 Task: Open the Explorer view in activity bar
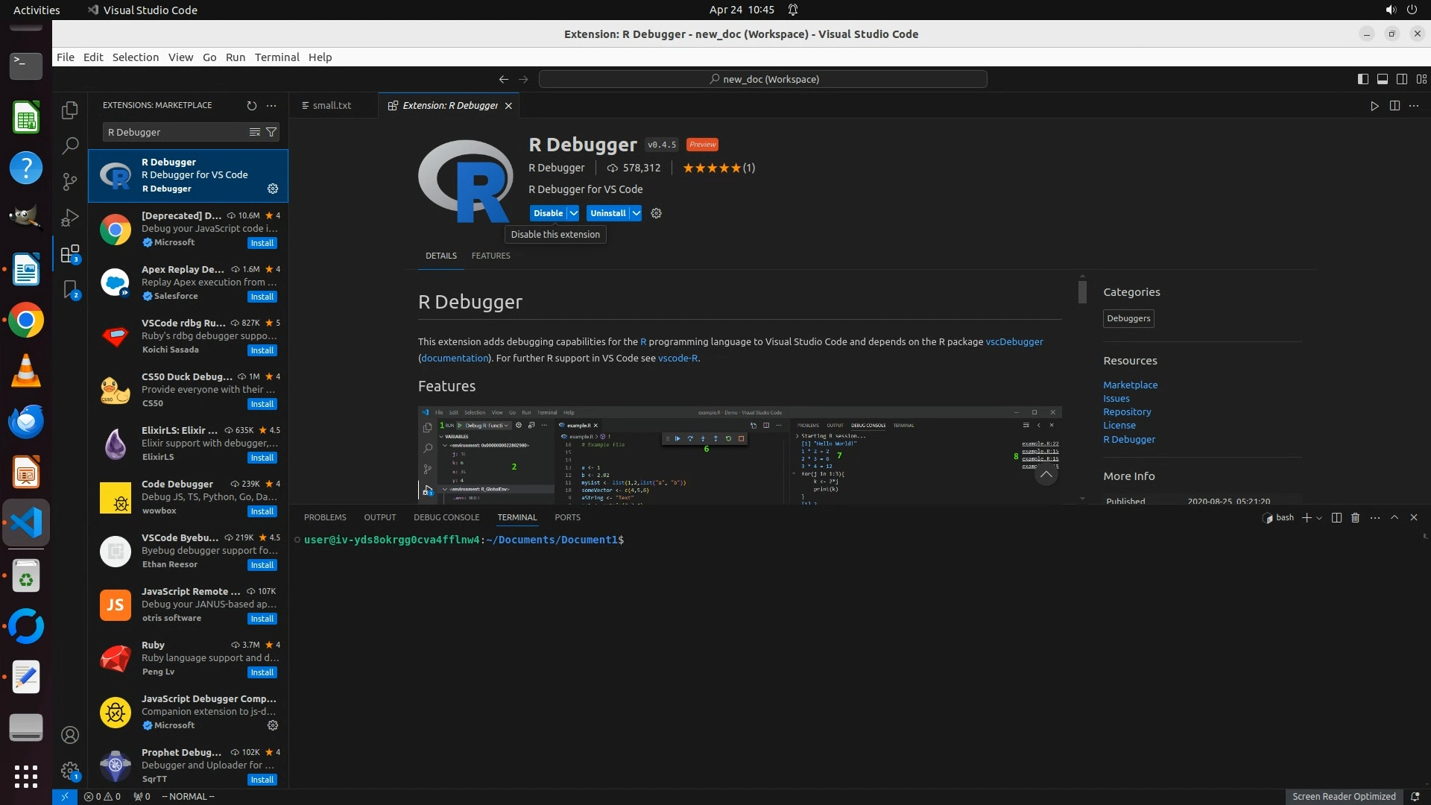click(x=70, y=110)
